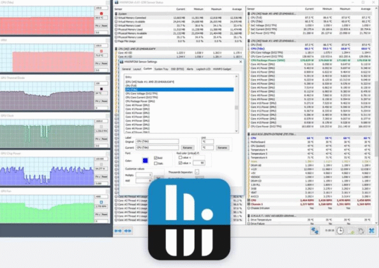Screen dimensions: 379x268
Task: Click the blue font color swatch
Action: [145, 160]
